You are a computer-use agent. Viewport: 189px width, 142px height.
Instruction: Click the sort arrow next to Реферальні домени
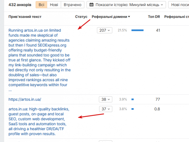point(129,17)
